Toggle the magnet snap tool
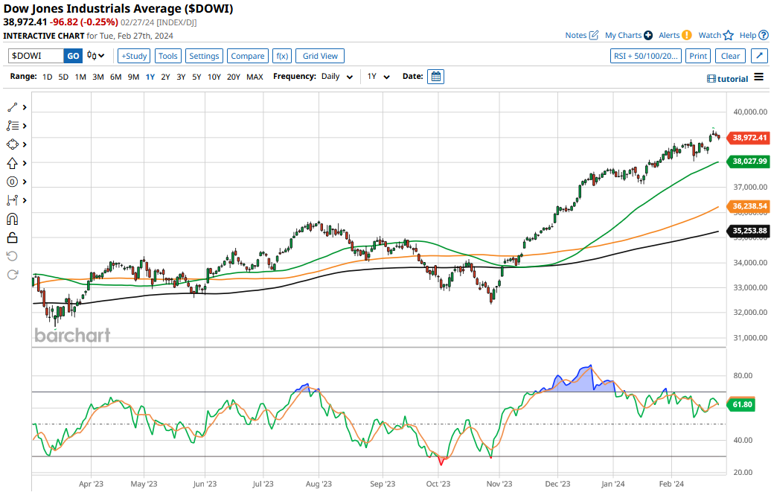The width and height of the screenshot is (771, 504). pyautogui.click(x=12, y=219)
